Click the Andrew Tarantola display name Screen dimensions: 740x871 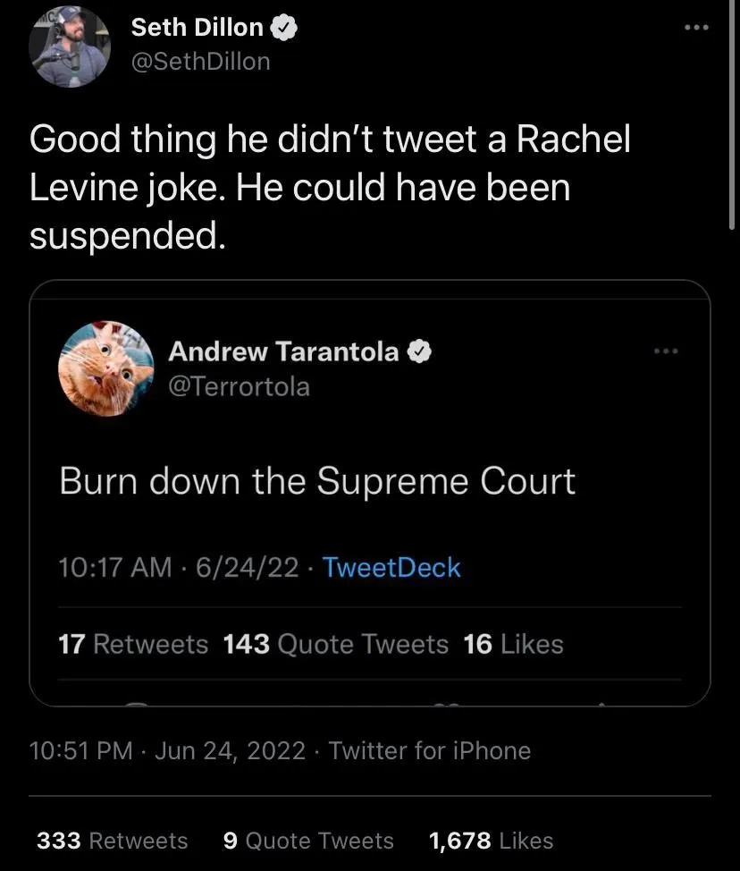283,351
